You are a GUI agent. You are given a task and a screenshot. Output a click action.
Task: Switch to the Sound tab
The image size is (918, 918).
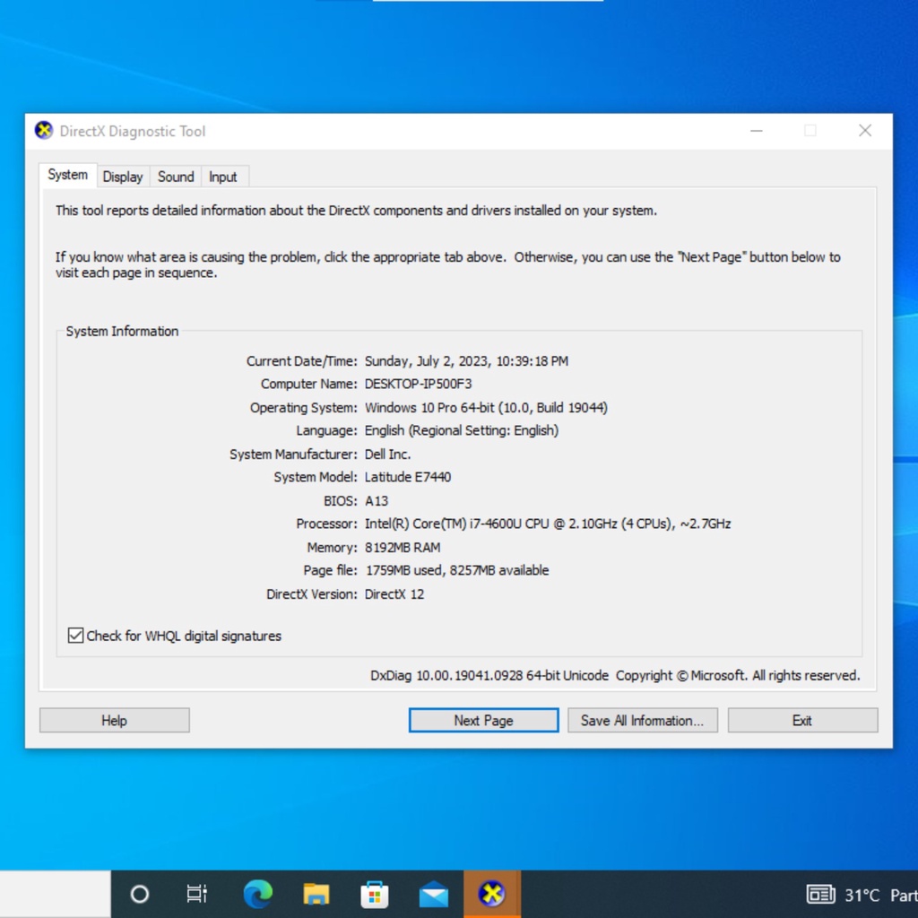(x=176, y=177)
